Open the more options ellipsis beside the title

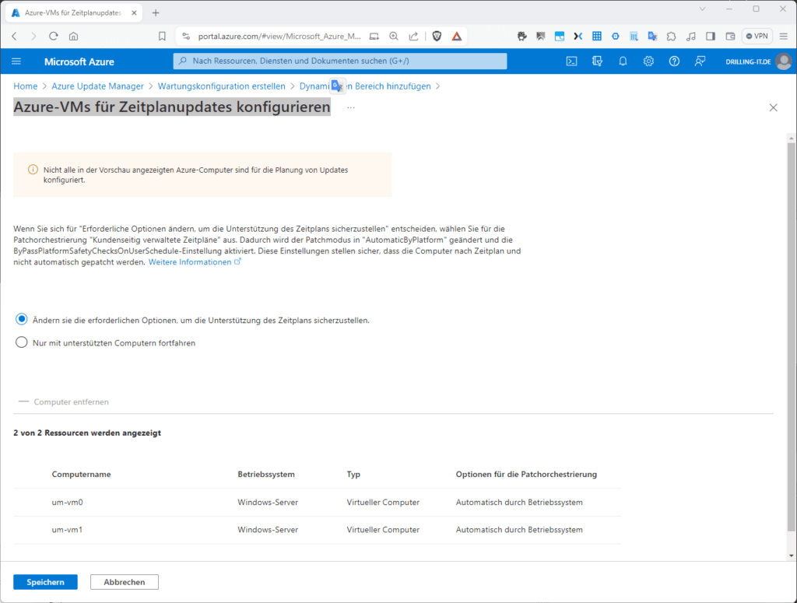click(351, 107)
